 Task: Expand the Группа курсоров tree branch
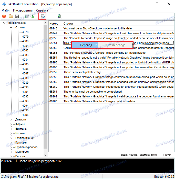coord(11,147)
